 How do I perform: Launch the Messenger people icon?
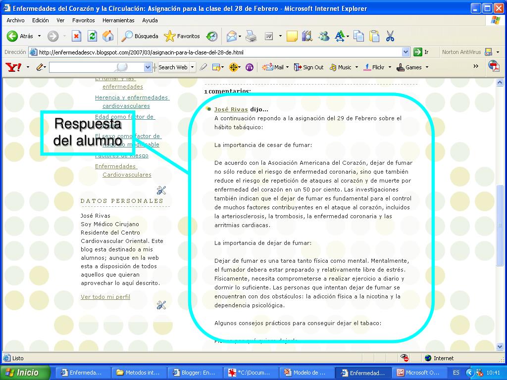point(323,36)
